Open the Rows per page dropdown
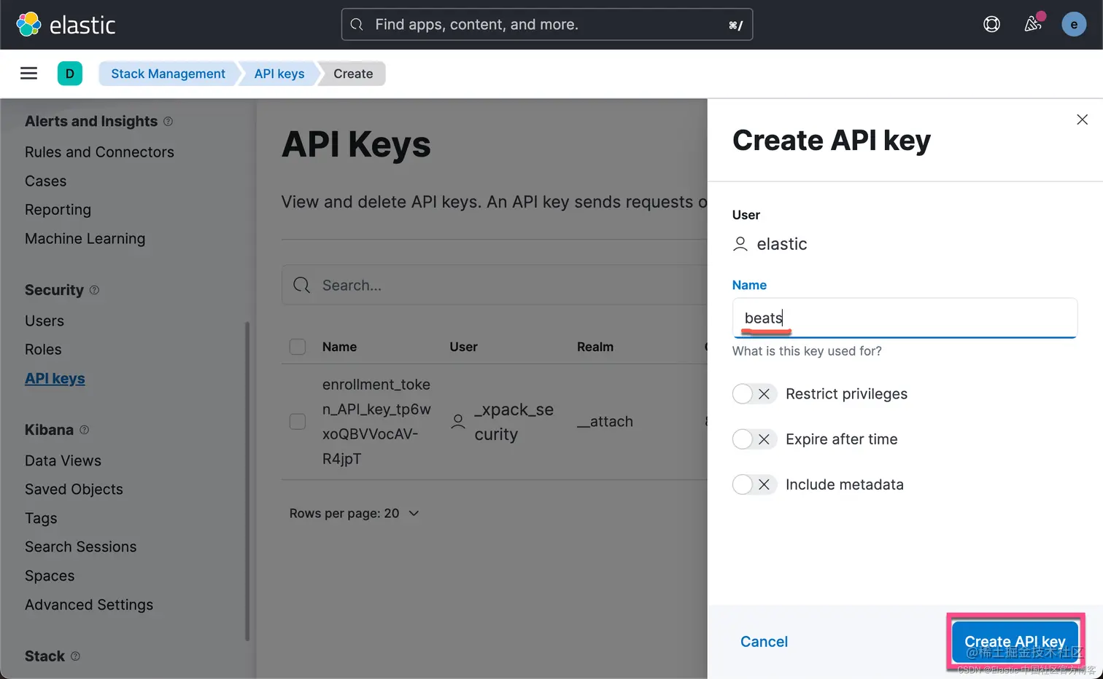1103x679 pixels. 355,514
